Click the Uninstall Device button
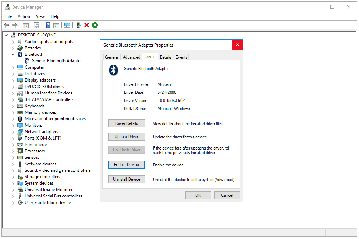The height and width of the screenshot is (239, 359). (x=126, y=179)
